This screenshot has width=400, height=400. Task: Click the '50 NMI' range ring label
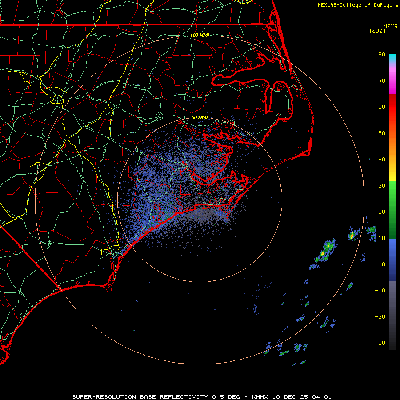(200, 117)
